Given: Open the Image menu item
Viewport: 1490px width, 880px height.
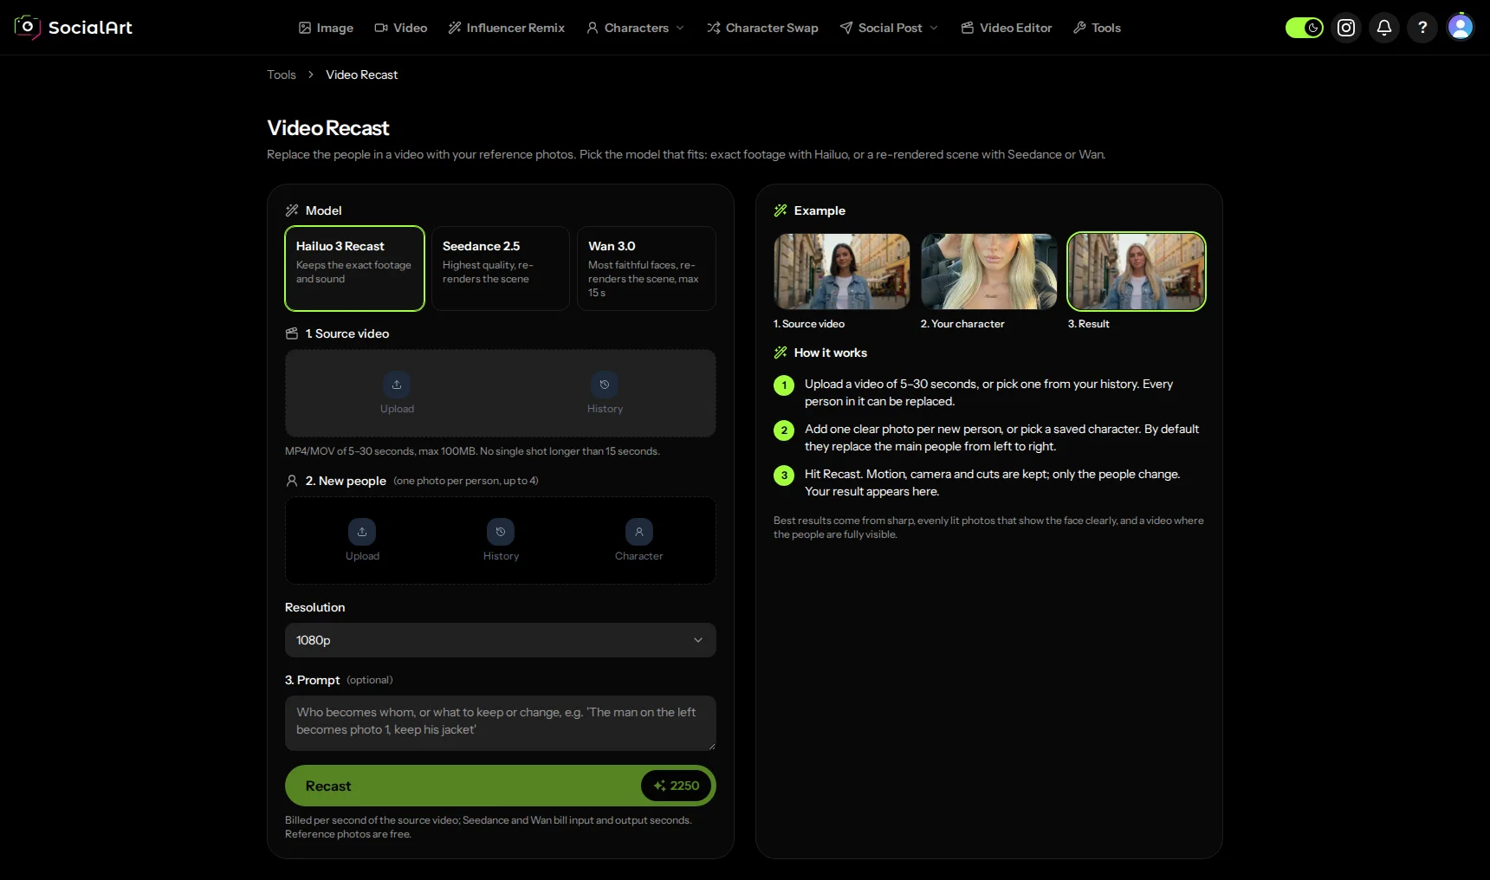Looking at the screenshot, I should point(326,28).
